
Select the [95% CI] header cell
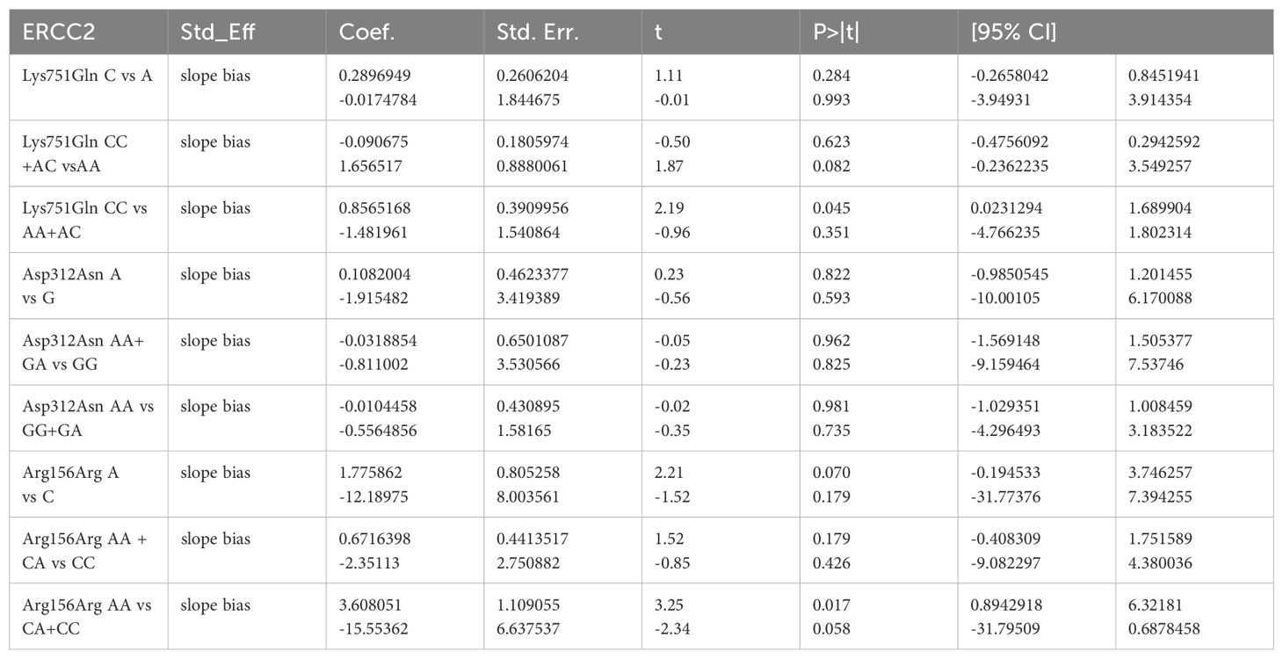tap(1013, 33)
